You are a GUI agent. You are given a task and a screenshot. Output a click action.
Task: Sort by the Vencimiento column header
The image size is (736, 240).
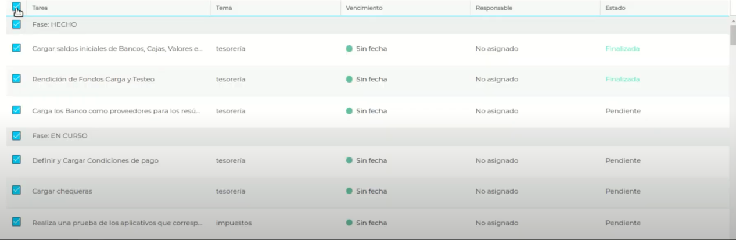(x=364, y=8)
